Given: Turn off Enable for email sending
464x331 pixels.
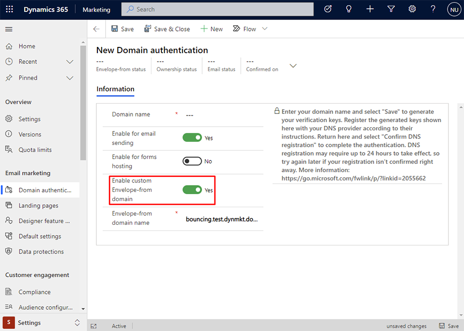Looking at the screenshot, I should (192, 138).
